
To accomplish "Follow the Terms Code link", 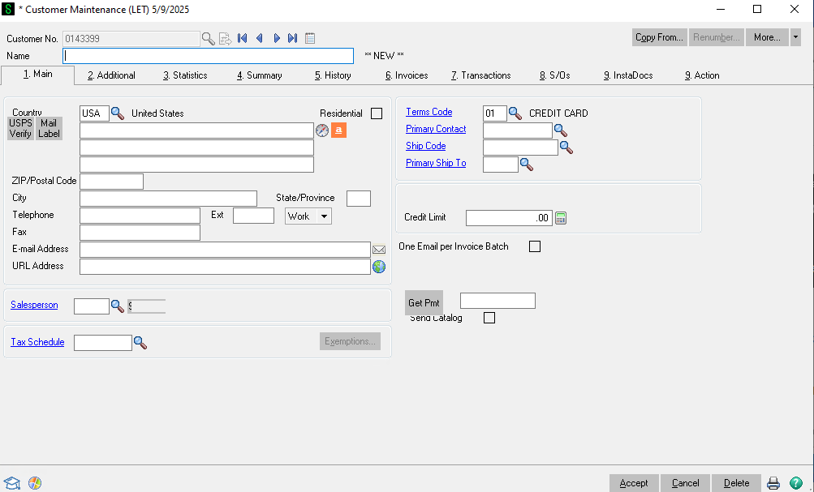I will (429, 112).
